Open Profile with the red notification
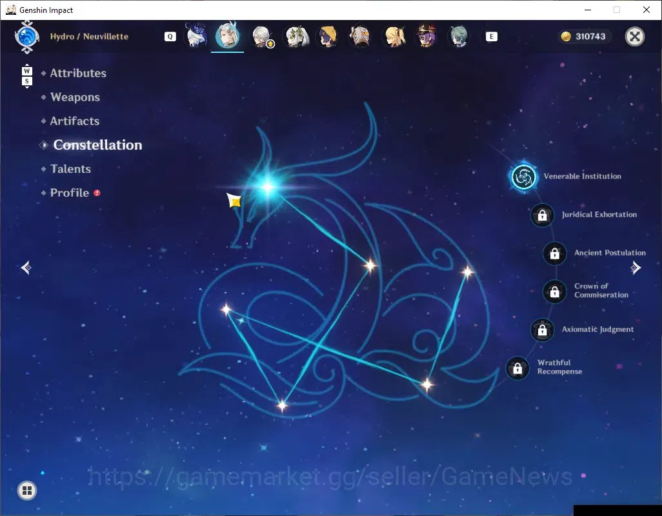 (x=70, y=193)
